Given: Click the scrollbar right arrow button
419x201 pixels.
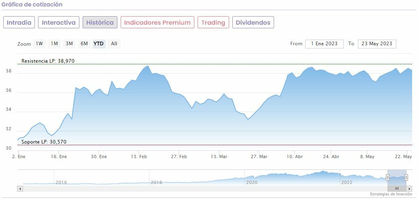Looking at the screenshot, I should click(x=409, y=188).
